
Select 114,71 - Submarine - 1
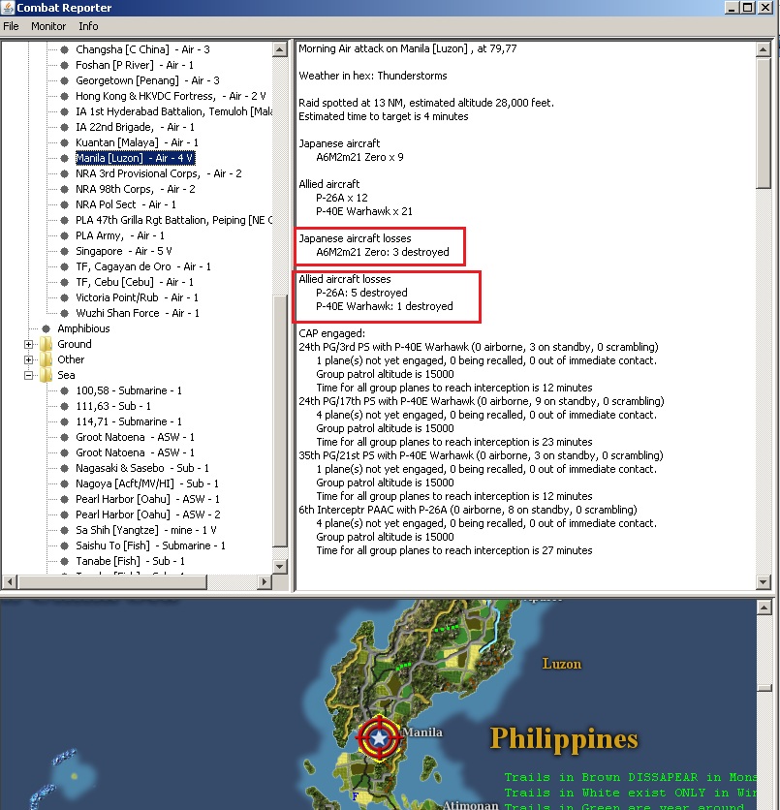point(129,421)
